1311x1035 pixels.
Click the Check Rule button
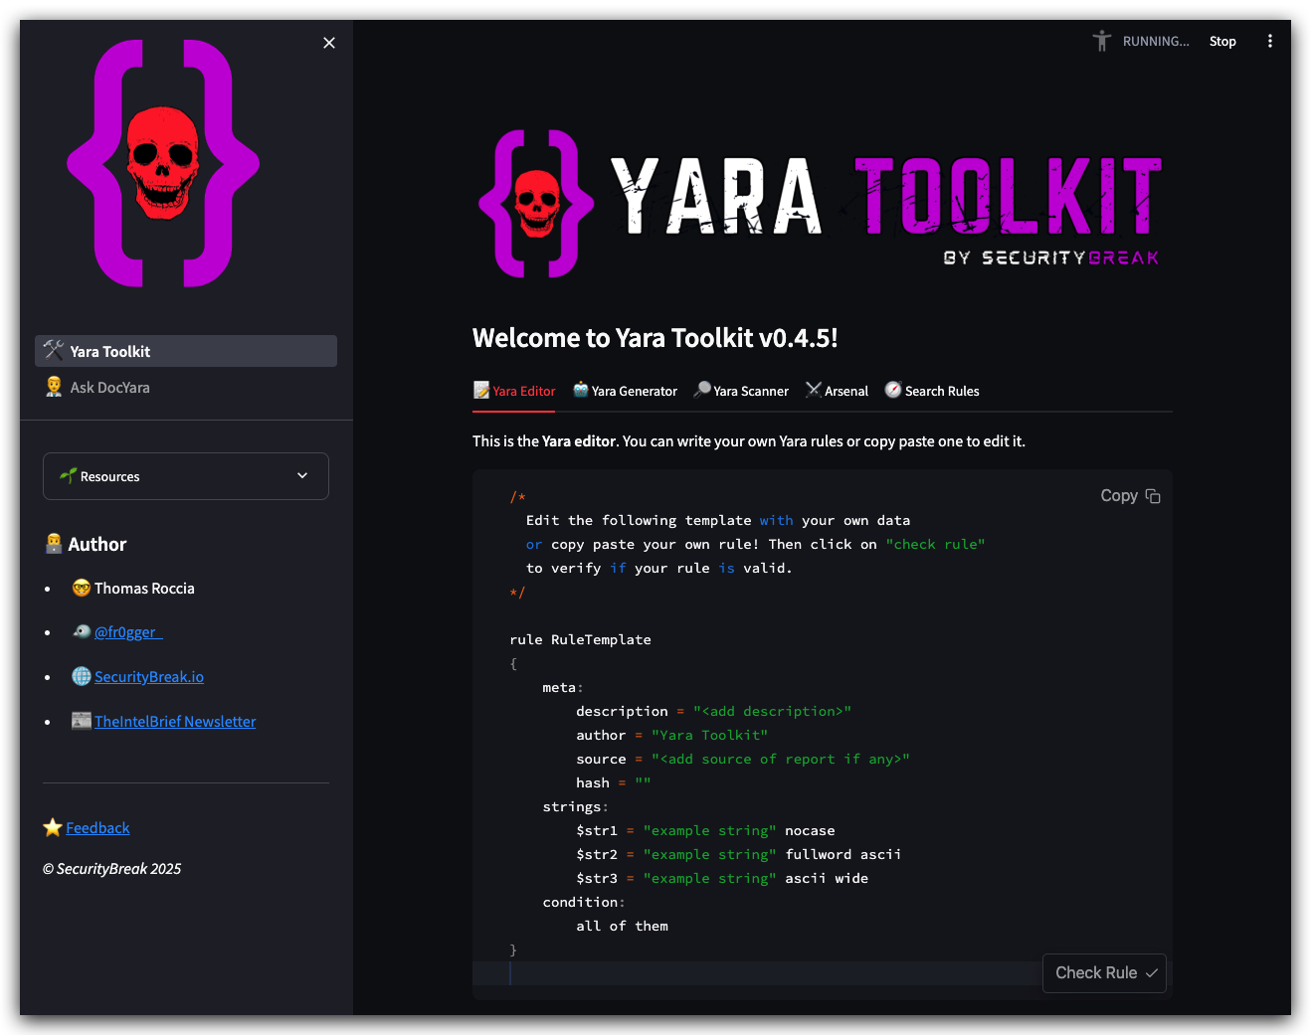(1104, 972)
